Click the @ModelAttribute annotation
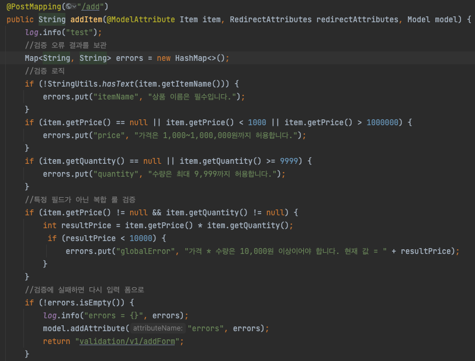475x361 pixels. click(141, 19)
